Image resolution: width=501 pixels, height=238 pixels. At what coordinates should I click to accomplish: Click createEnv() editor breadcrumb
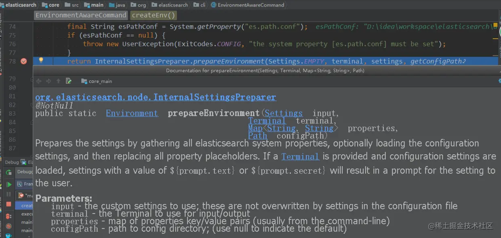(154, 15)
